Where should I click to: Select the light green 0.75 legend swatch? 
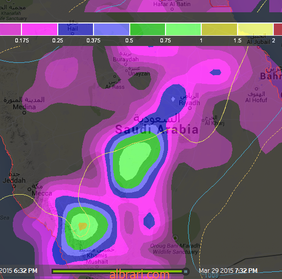183,29
